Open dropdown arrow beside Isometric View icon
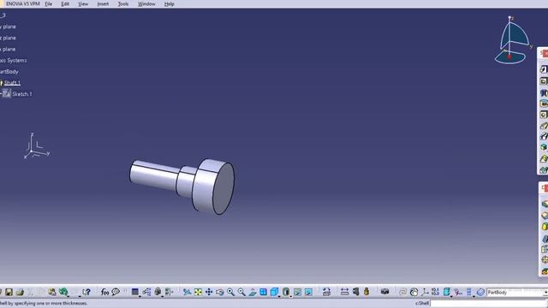The width and height of the screenshot is (548, 308). click(x=279, y=296)
